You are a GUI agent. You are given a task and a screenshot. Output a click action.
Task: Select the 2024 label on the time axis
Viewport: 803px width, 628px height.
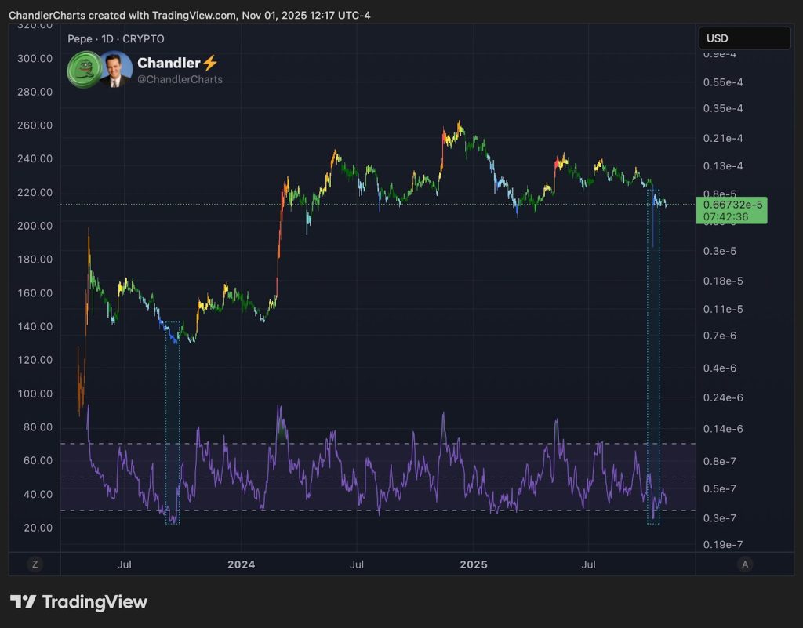tap(241, 564)
